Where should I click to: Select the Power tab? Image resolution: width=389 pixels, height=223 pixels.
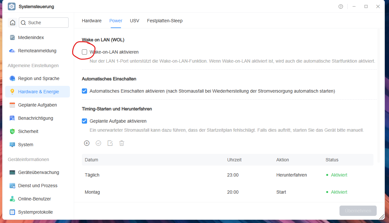[x=116, y=21]
